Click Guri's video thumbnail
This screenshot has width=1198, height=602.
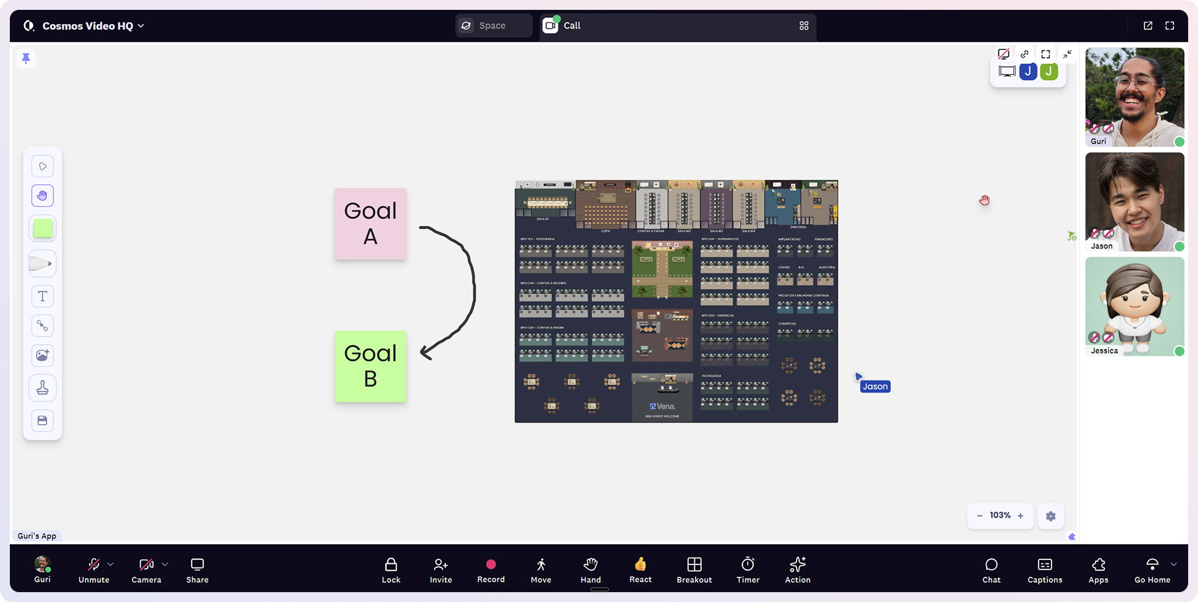(x=1135, y=97)
